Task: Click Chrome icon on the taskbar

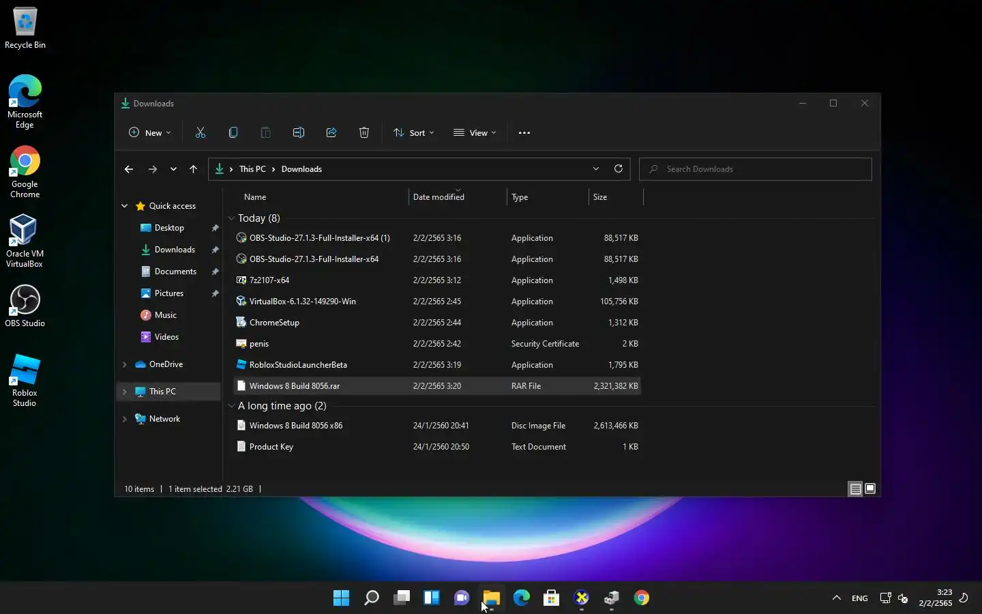Action: pyautogui.click(x=642, y=598)
